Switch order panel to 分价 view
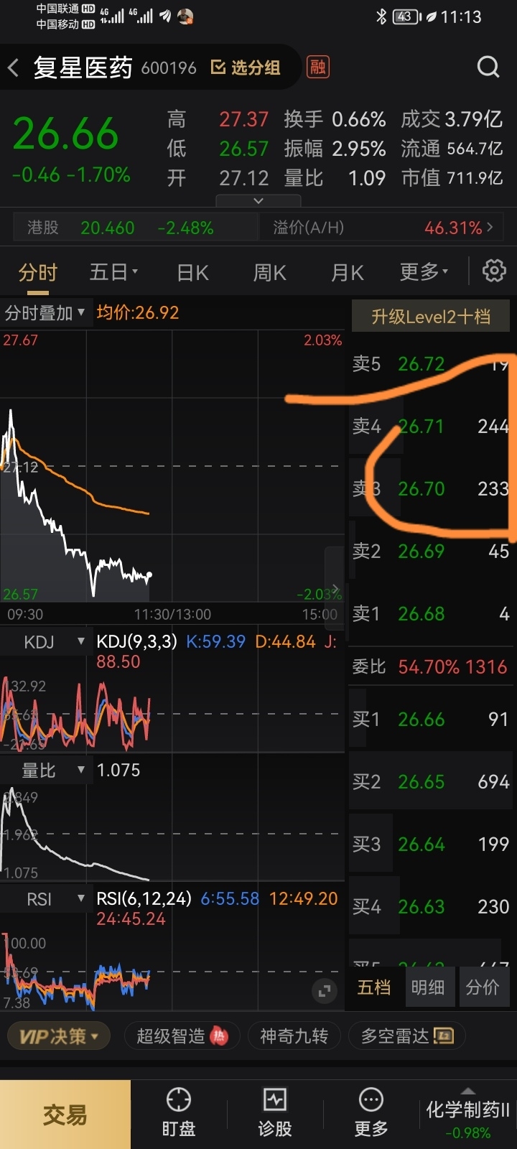This screenshot has width=517, height=1149. tap(483, 987)
